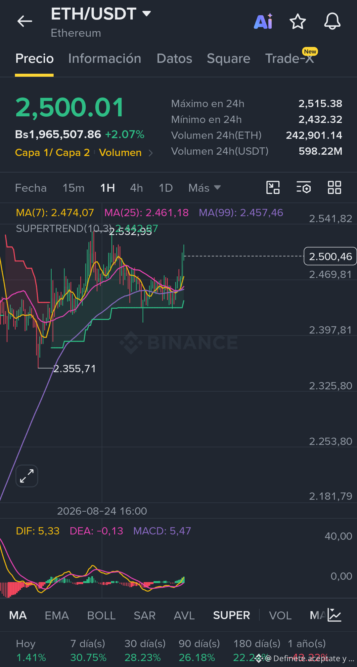Click Capa 1/ Capa 2 tag link
This screenshot has width=357, height=667.
[52, 153]
